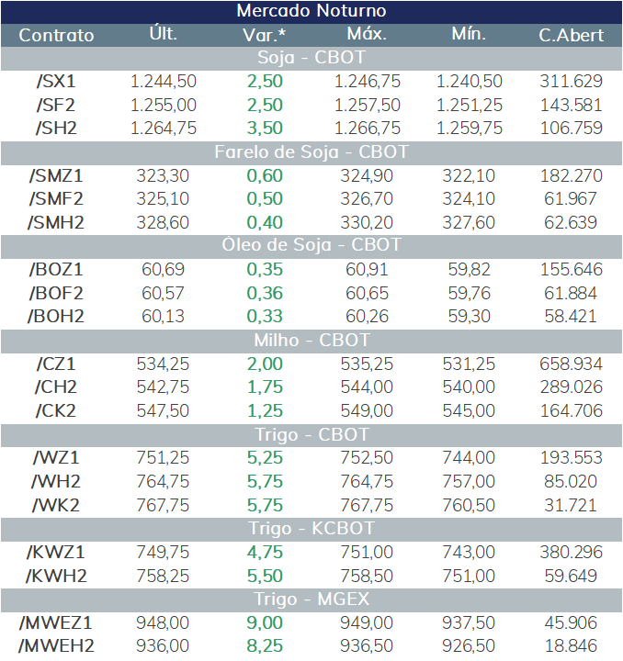
Task: Click the /SMH2 variation value 0,40
Action: (x=265, y=222)
